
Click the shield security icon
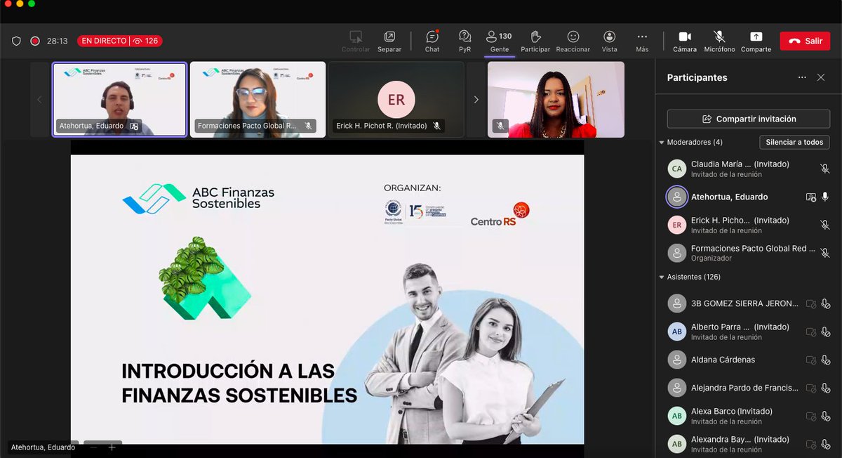coord(16,41)
